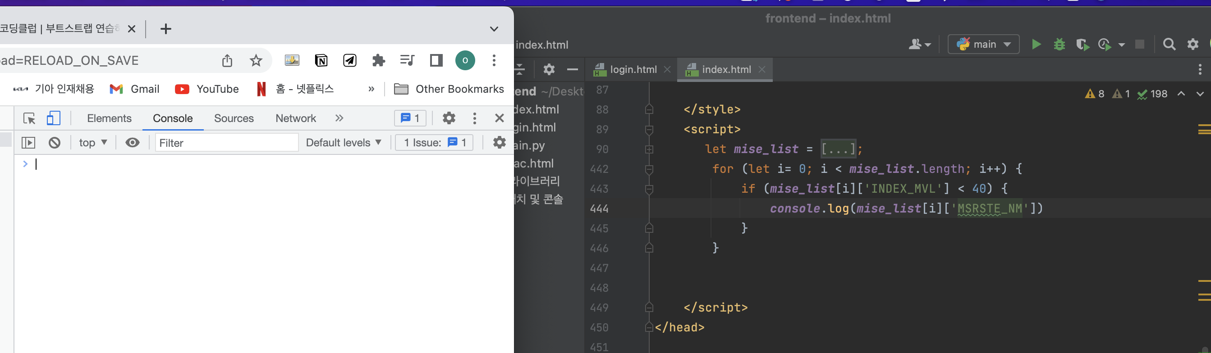Open the green profile avatar in Chrome
Viewport: 1211px width, 353px height.
[465, 60]
